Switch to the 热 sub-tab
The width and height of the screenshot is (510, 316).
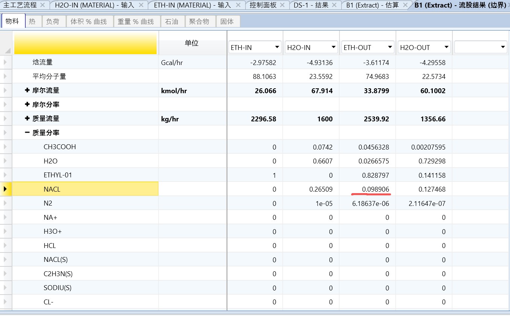32,21
